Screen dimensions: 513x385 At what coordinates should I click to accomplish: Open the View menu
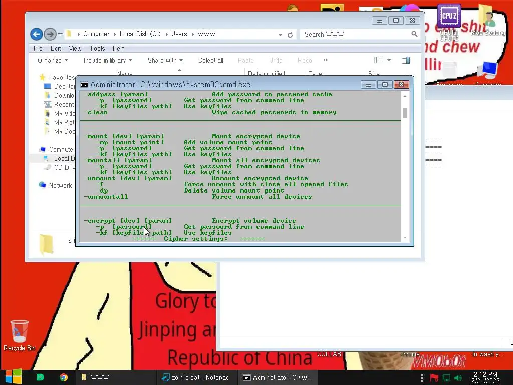pos(75,48)
